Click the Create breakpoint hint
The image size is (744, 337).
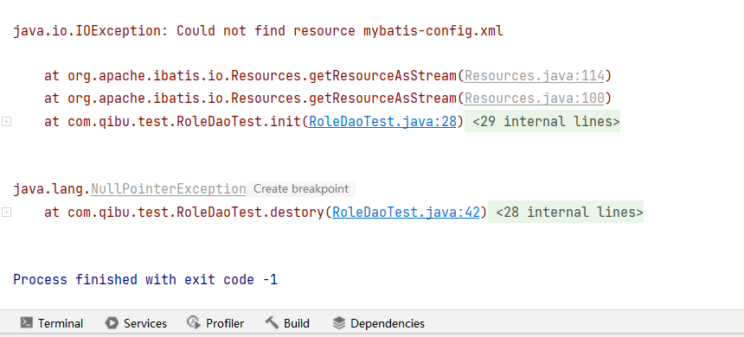pyautogui.click(x=301, y=189)
